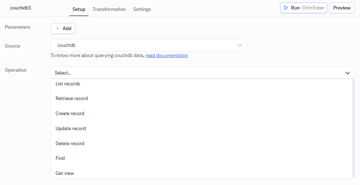360x185 pixels.
Task: Click the couchdb1 query name
Action: (x=21, y=8)
